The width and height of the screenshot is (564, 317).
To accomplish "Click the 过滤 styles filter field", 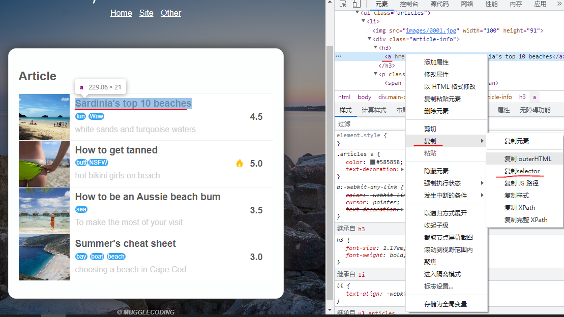I will click(x=370, y=124).
